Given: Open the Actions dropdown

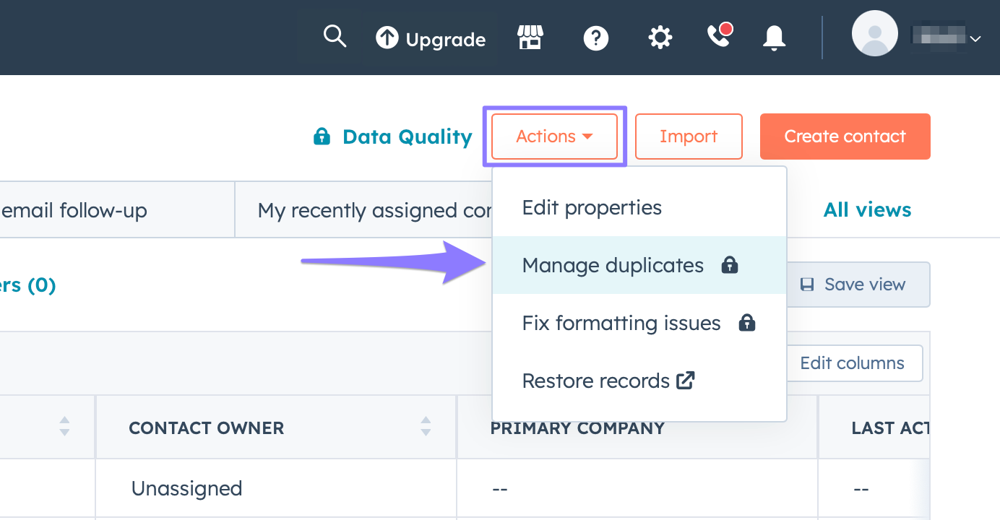Looking at the screenshot, I should [553, 136].
